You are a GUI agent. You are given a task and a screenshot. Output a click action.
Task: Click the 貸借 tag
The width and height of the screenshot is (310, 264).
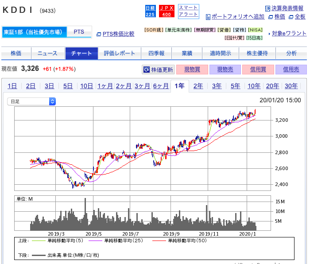224,30
